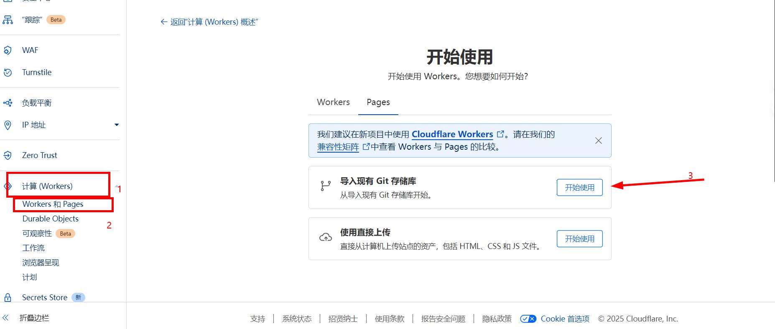
Task: Click the WAF shield icon
Action: pos(8,50)
